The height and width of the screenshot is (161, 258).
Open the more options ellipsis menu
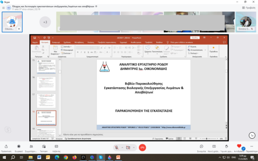pos(252,146)
